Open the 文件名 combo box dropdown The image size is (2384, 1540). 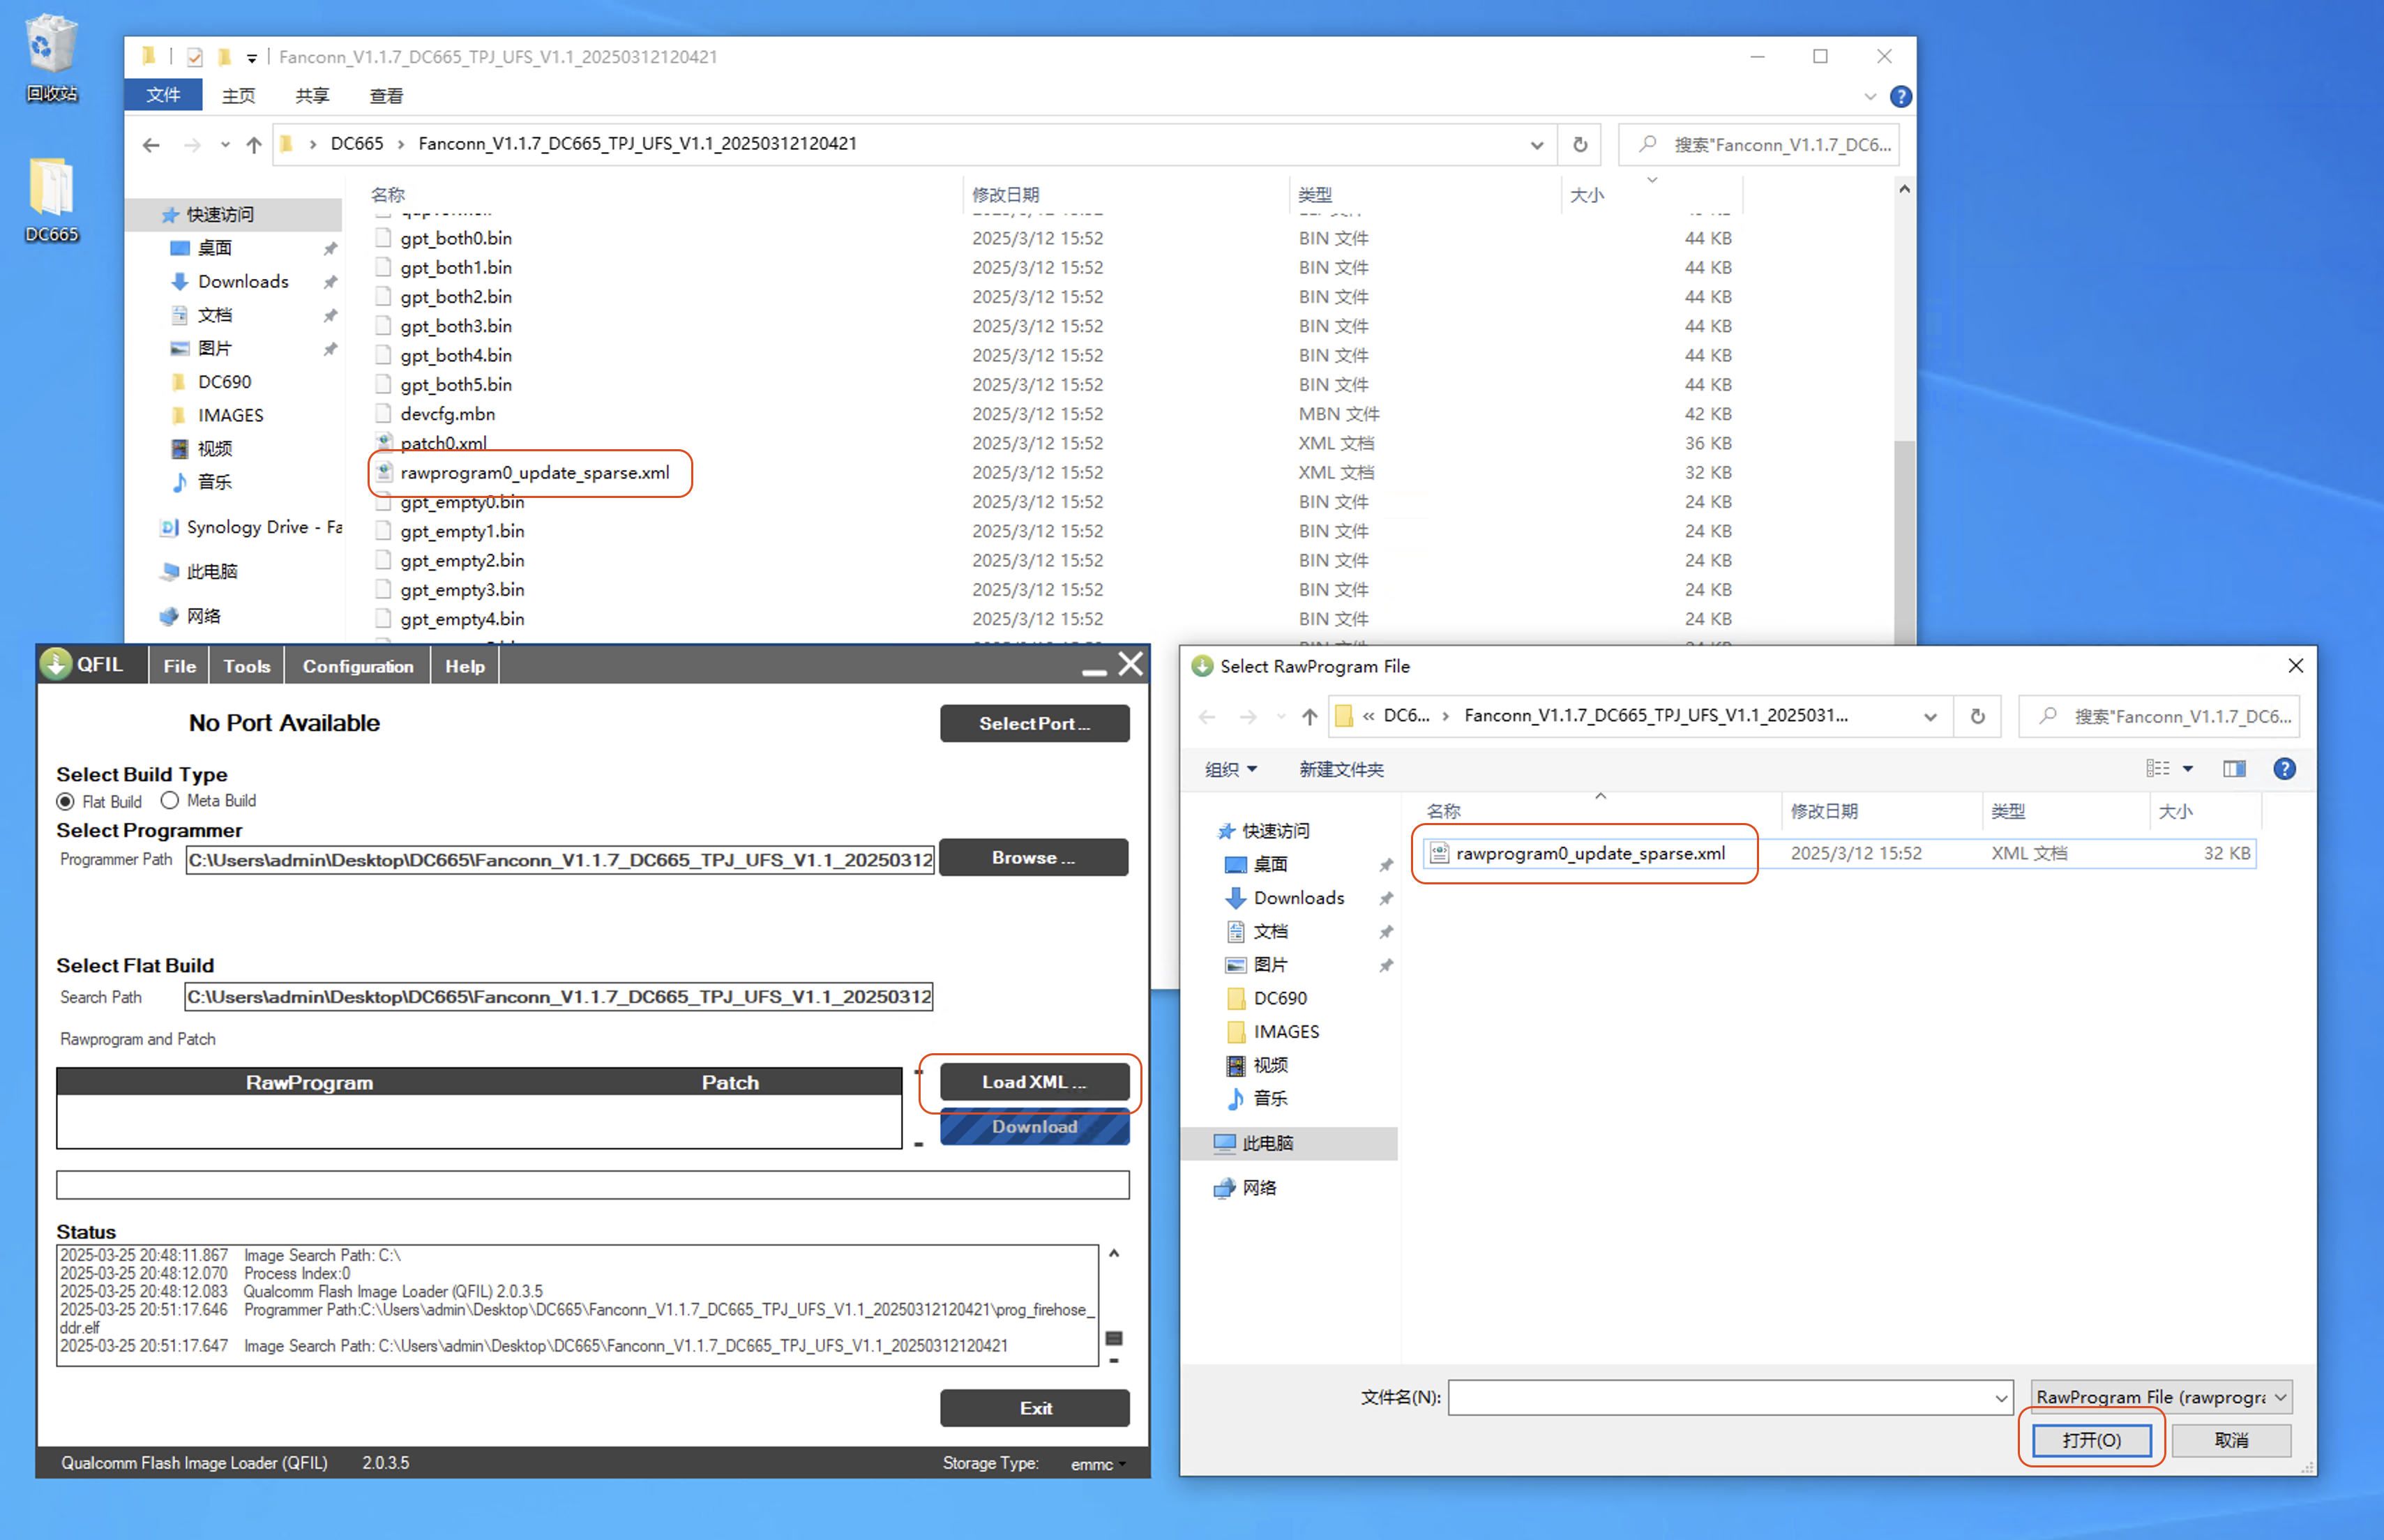click(2001, 1398)
